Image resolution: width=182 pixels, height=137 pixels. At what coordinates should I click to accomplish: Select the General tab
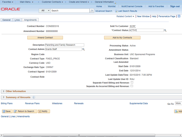[6, 20]
